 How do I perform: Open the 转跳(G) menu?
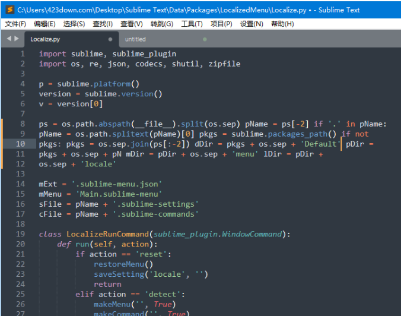(161, 24)
